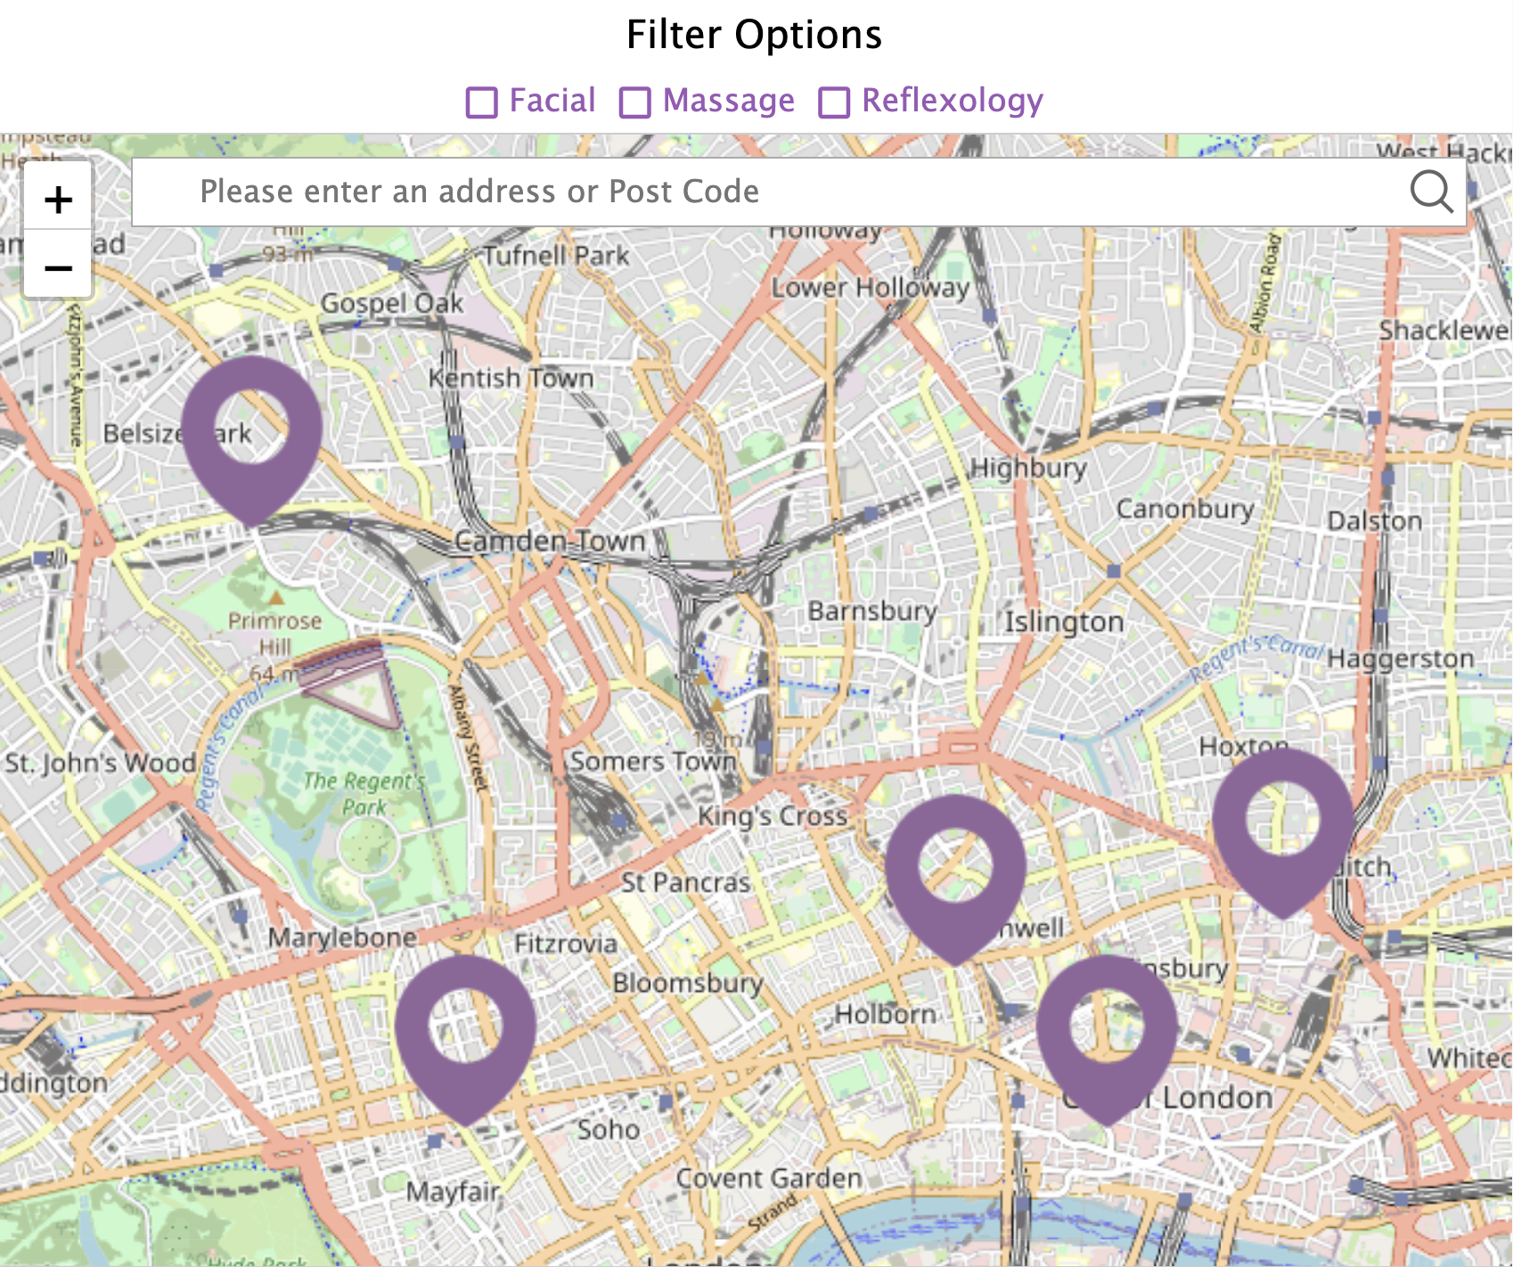Click the Camden Town label on map
The width and height of the screenshot is (1513, 1267).
coord(550,541)
